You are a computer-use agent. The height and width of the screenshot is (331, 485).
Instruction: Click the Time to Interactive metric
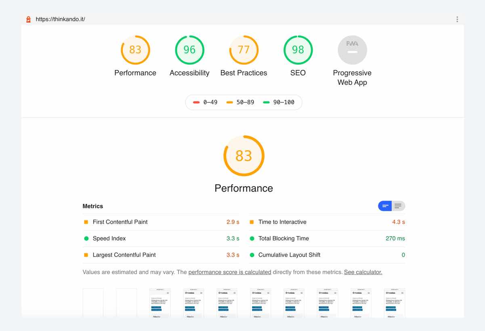click(327, 222)
